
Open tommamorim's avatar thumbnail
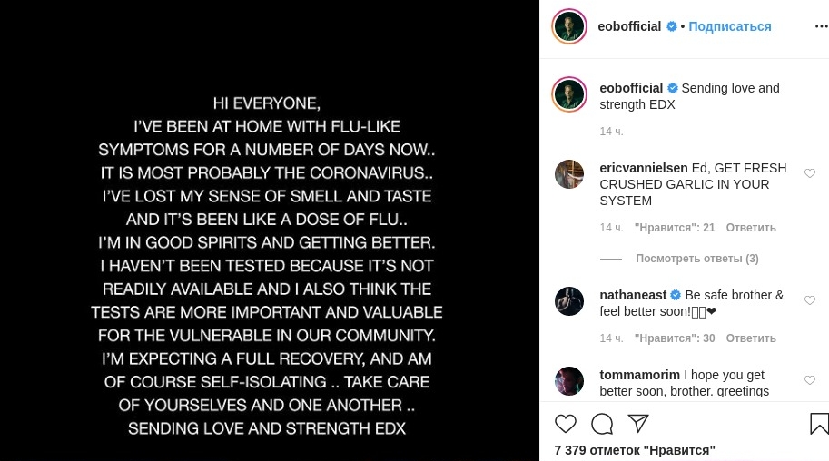click(x=569, y=381)
